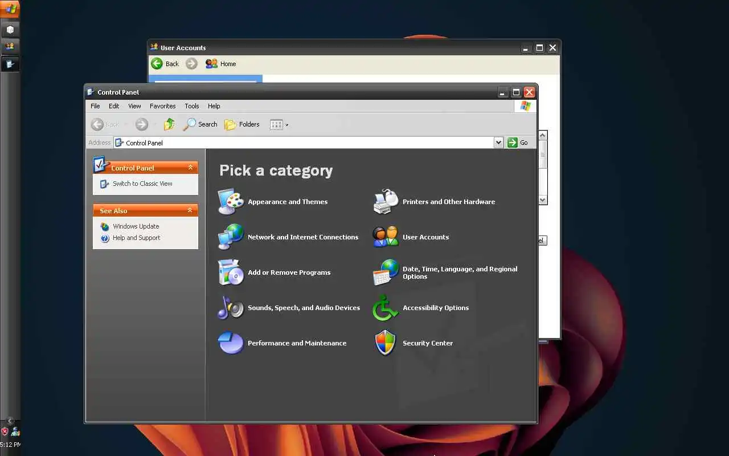Click the Security Center text link
The image size is (729, 456).
428,343
